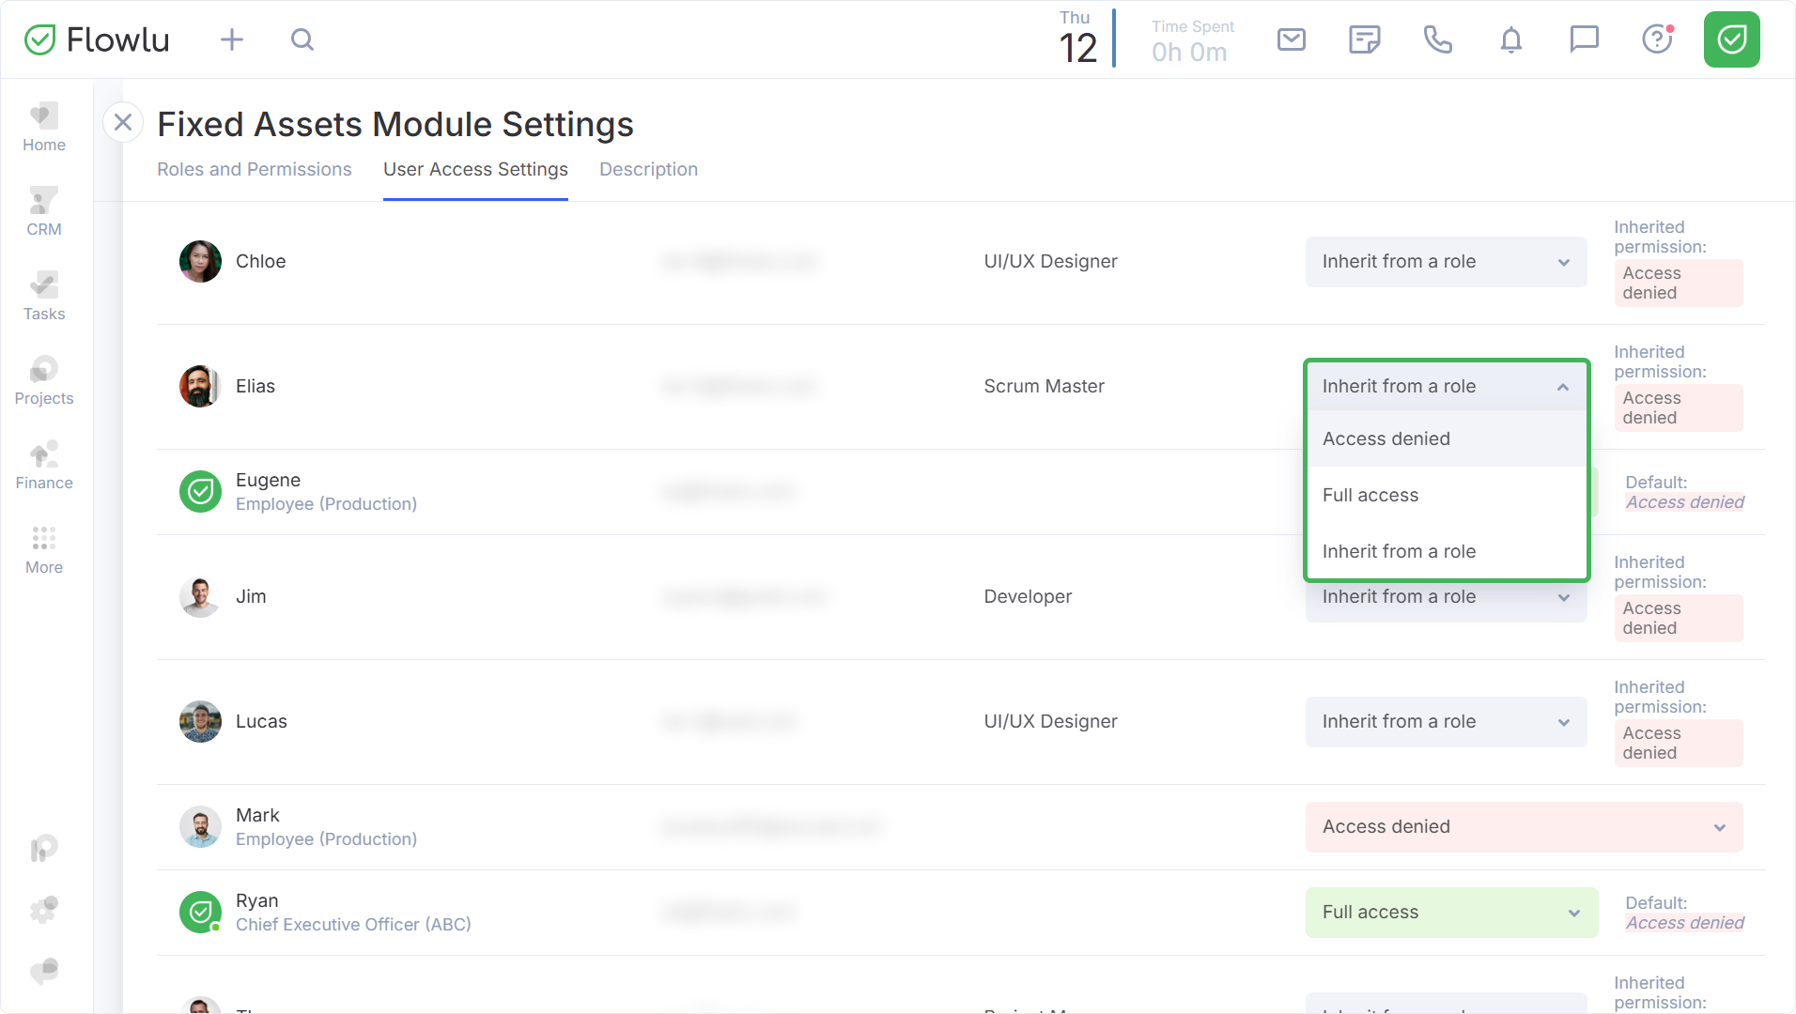1796x1014 pixels.
Task: Open Finance module in sidebar
Action: (x=44, y=465)
